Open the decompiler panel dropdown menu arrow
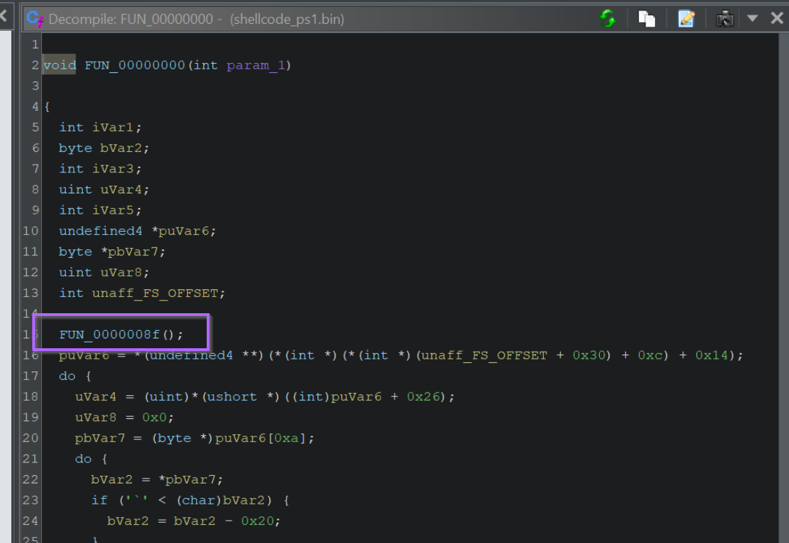The height and width of the screenshot is (543, 789). [x=752, y=19]
